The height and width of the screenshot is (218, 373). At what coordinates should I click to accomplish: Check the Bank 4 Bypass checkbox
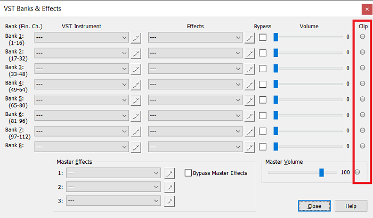tap(263, 84)
